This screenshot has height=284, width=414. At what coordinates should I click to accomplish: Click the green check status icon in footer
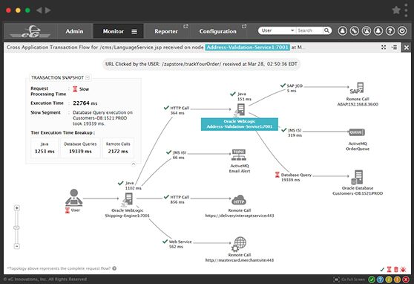372,280
